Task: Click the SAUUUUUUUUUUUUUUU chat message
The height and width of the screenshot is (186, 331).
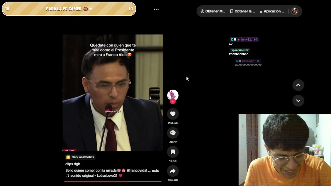Action: pyautogui.click(x=248, y=65)
